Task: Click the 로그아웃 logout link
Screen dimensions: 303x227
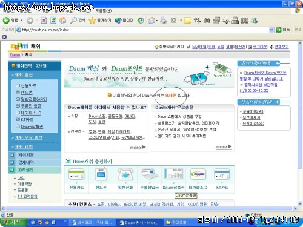Action: tap(260, 47)
